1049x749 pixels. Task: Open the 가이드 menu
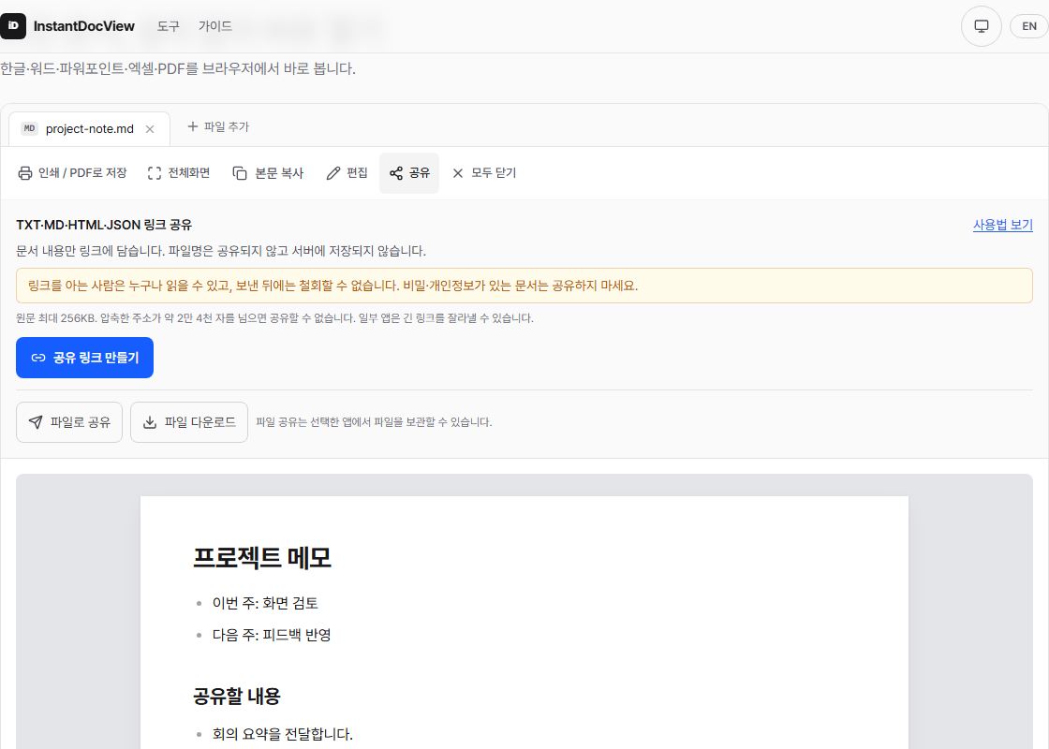214,26
